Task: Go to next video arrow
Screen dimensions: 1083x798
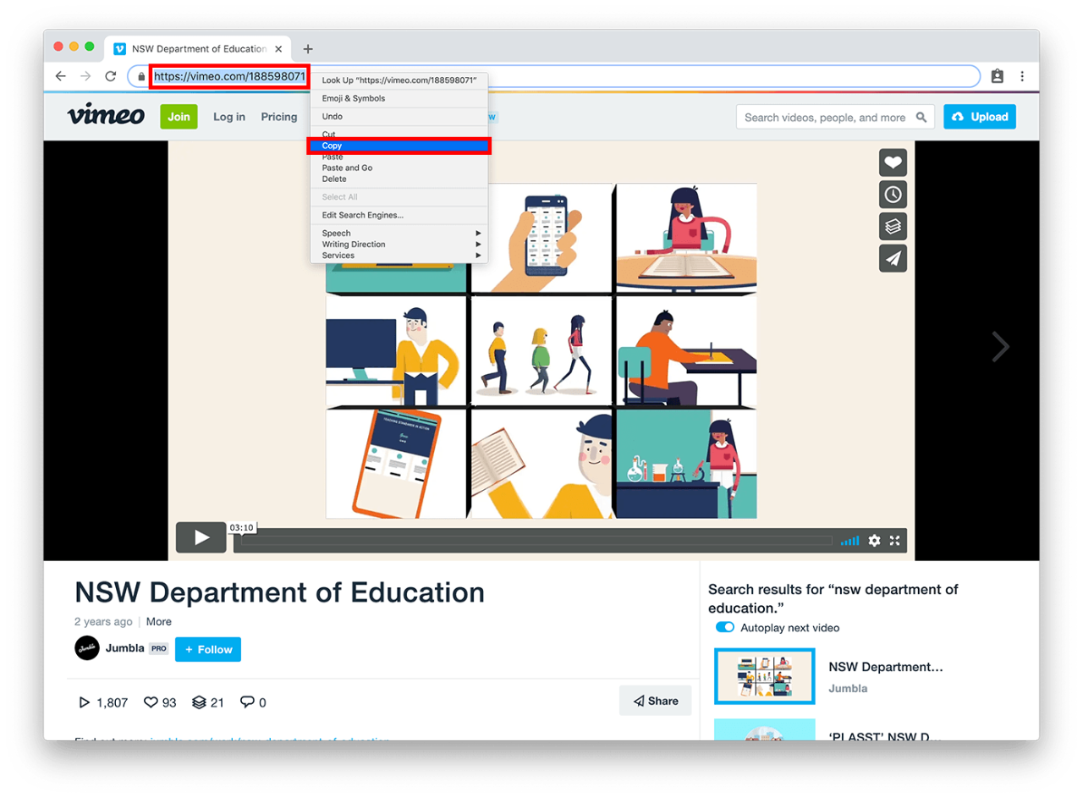Action: coord(1001,346)
